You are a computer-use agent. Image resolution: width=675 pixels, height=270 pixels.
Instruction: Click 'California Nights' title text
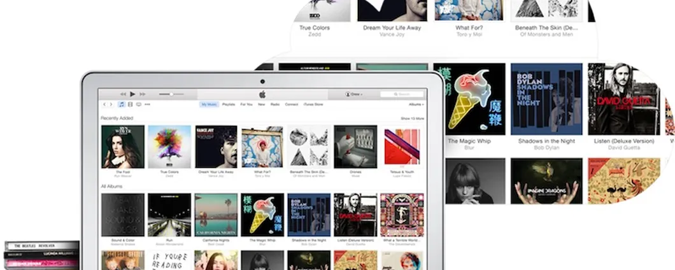click(x=216, y=240)
